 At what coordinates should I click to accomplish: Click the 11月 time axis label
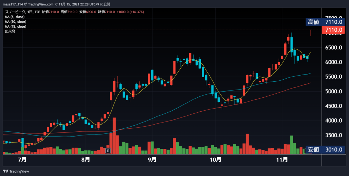pos(282,160)
